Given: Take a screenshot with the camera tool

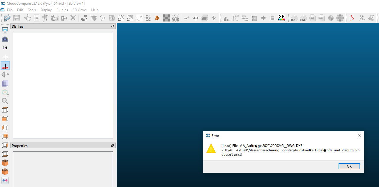Looking at the screenshot, I should 5,39.
